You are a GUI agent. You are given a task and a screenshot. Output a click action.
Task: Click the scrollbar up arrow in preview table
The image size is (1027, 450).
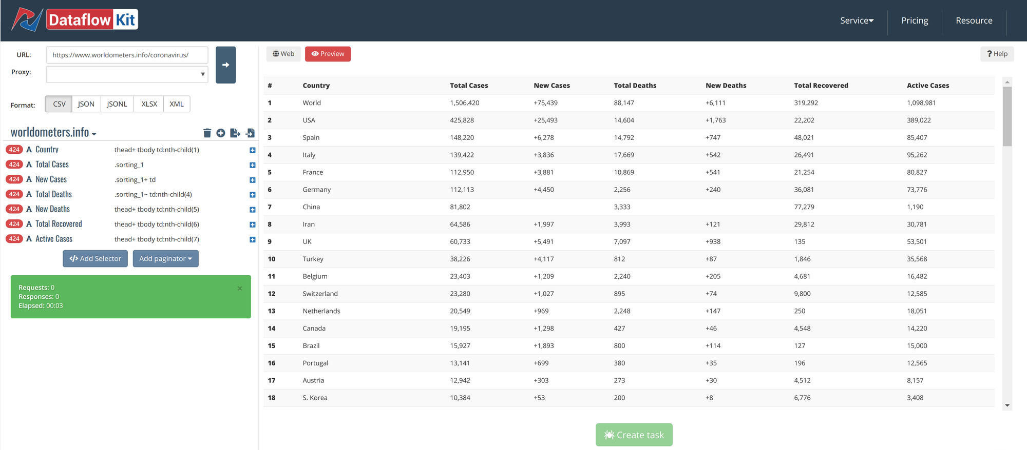[1007, 82]
